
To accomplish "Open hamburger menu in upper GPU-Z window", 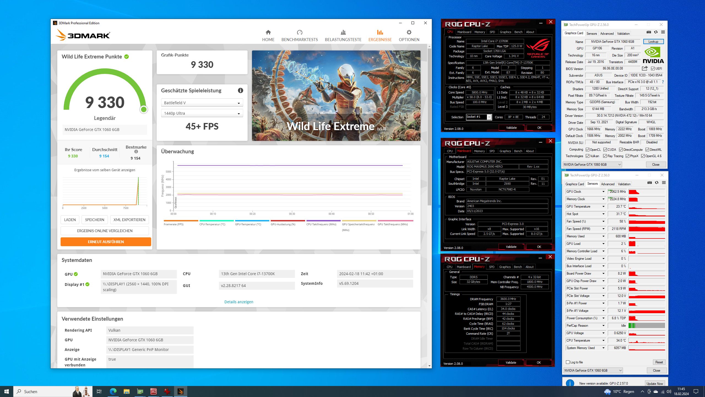I will tap(663, 32).
